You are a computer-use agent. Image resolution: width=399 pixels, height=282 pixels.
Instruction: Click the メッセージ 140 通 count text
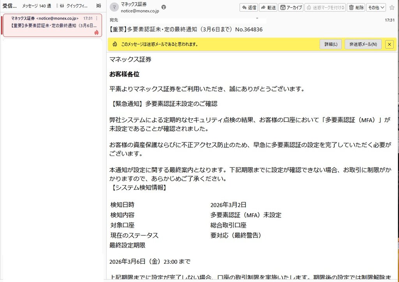36,6
